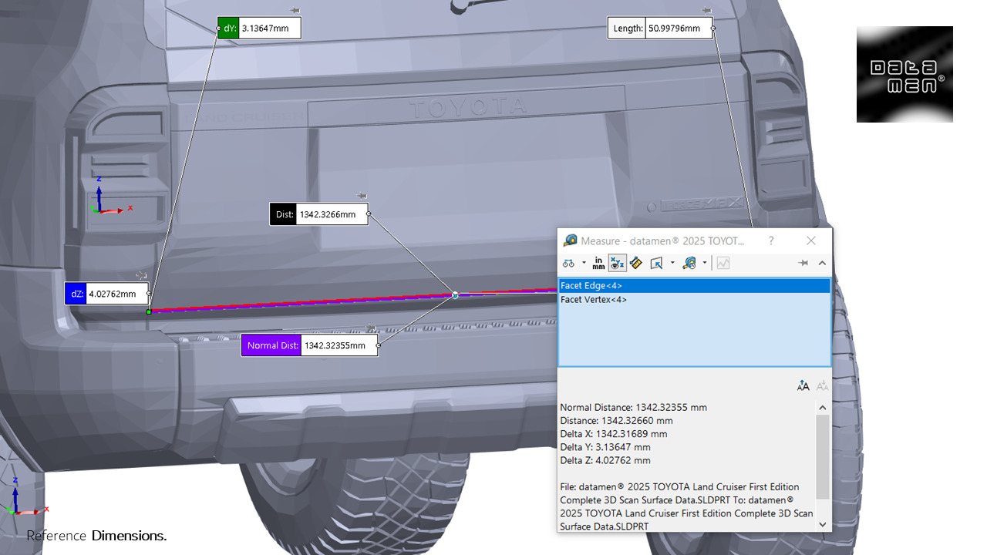
Task: Open Units/Precision in/mm settings
Action: pyautogui.click(x=598, y=263)
